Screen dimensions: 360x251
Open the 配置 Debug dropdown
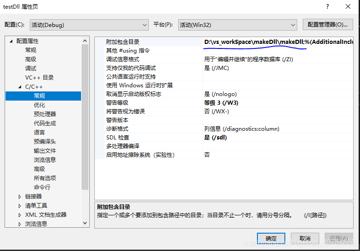click(x=89, y=25)
